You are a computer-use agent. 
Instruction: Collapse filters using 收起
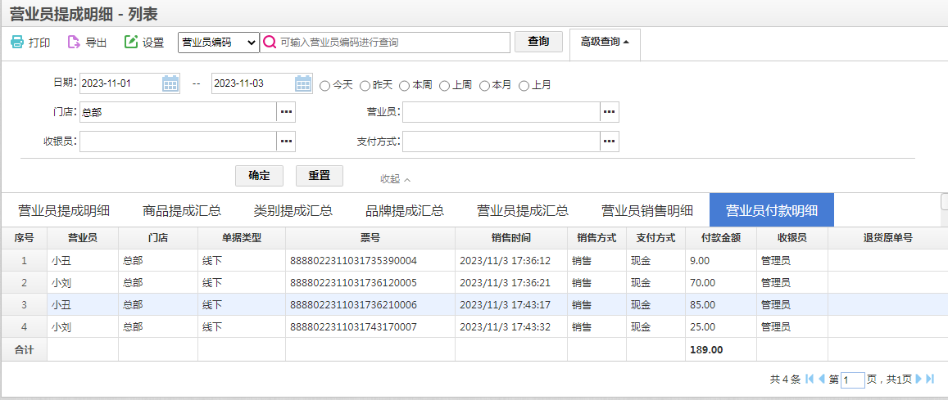(x=396, y=179)
